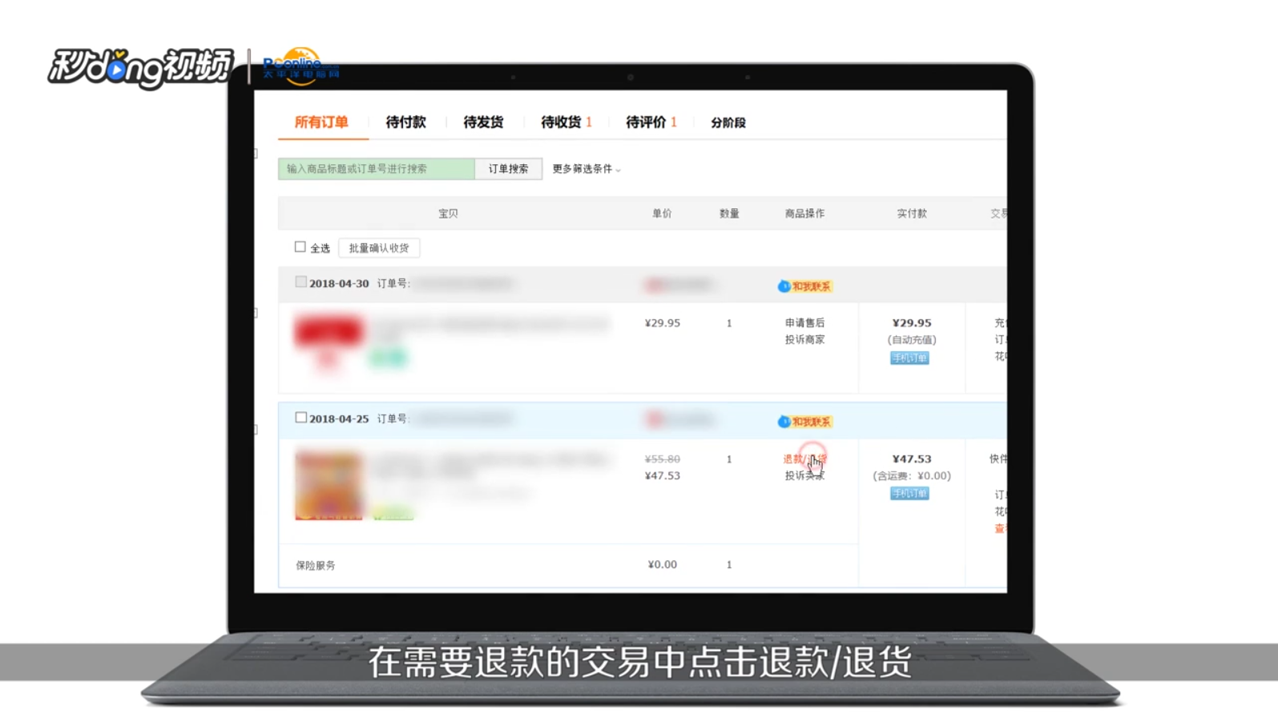
Task: Switch to the 待发货 tab
Action: click(483, 122)
